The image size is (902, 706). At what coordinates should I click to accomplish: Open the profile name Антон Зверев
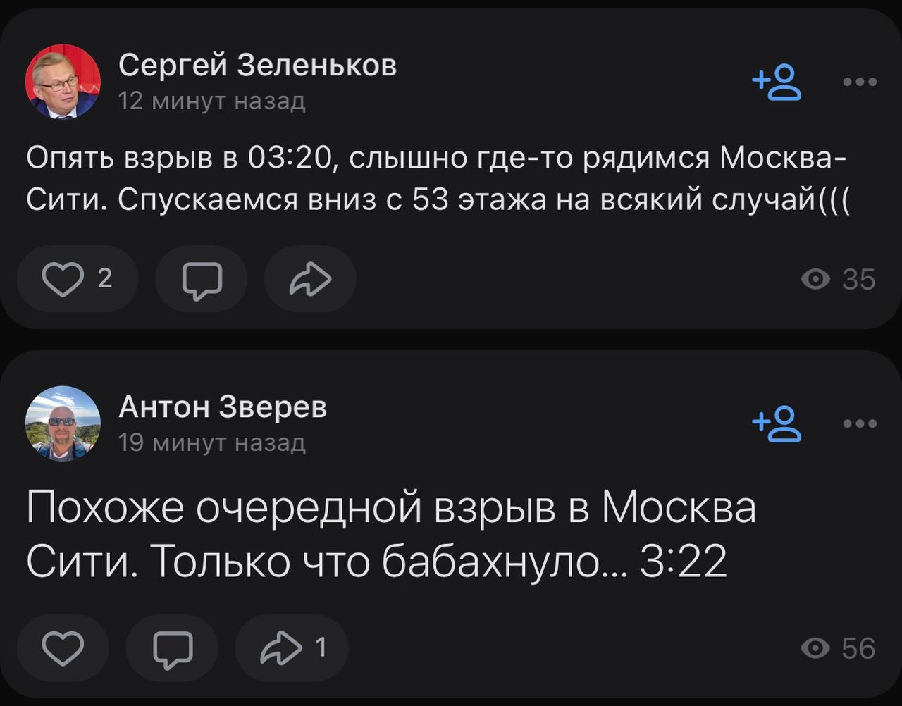coord(223,407)
